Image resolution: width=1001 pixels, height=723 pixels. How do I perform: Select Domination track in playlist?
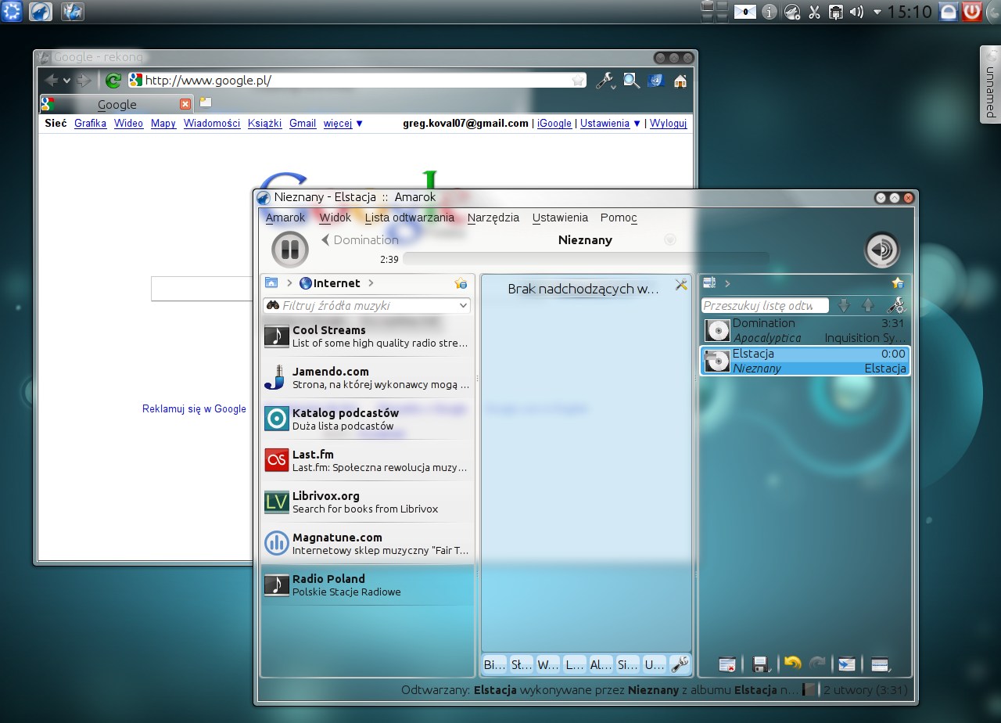point(805,330)
